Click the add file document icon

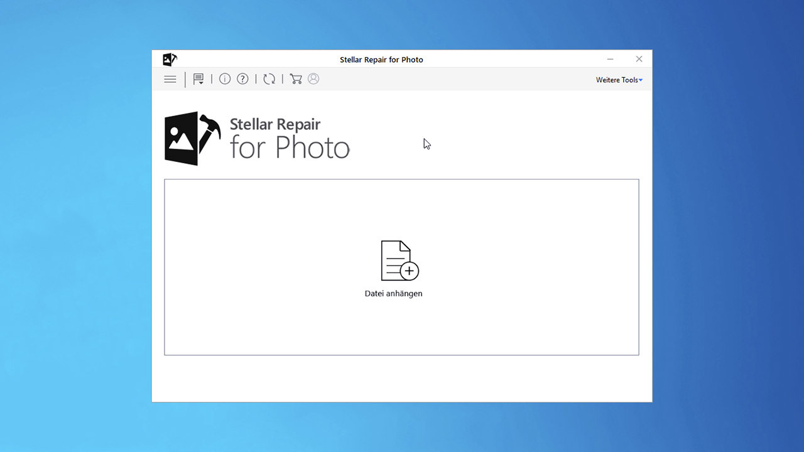click(399, 261)
